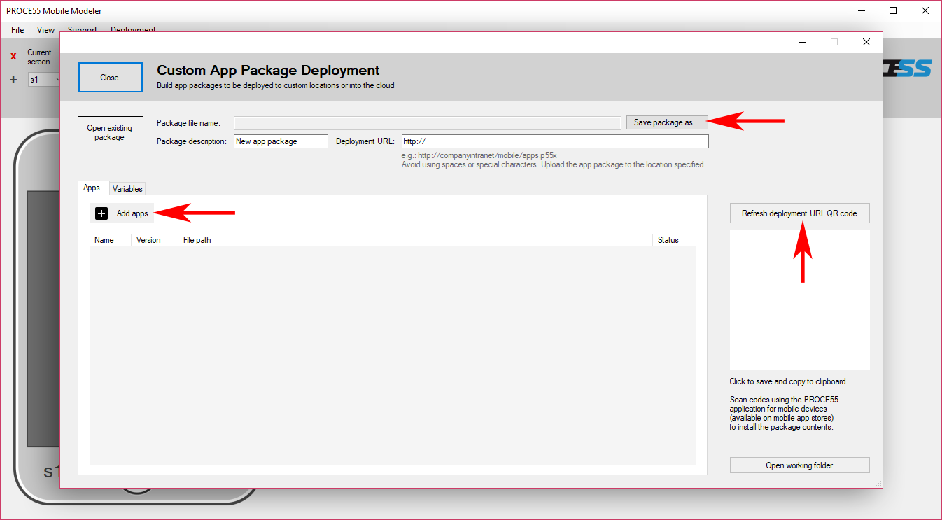
Task: Close the deployment dialog with X
Action: 866,42
